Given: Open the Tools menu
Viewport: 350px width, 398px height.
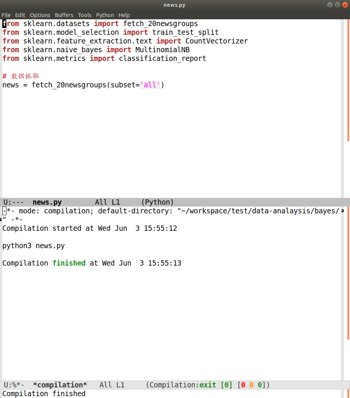Looking at the screenshot, I should 84,15.
